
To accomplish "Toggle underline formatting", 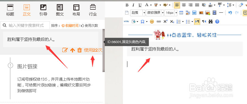I will coord(140,5).
